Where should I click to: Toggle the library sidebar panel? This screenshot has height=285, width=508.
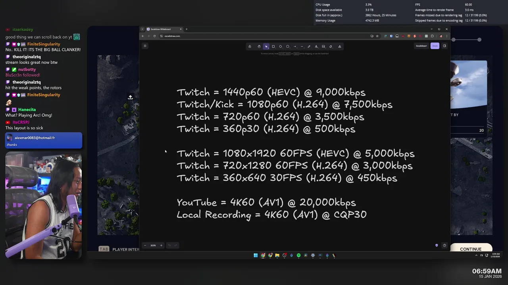pos(444,46)
